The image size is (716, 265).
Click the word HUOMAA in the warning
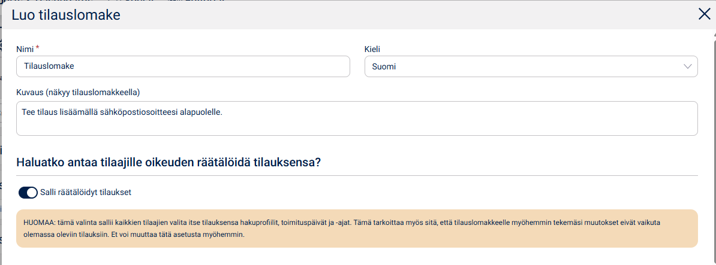click(40, 222)
